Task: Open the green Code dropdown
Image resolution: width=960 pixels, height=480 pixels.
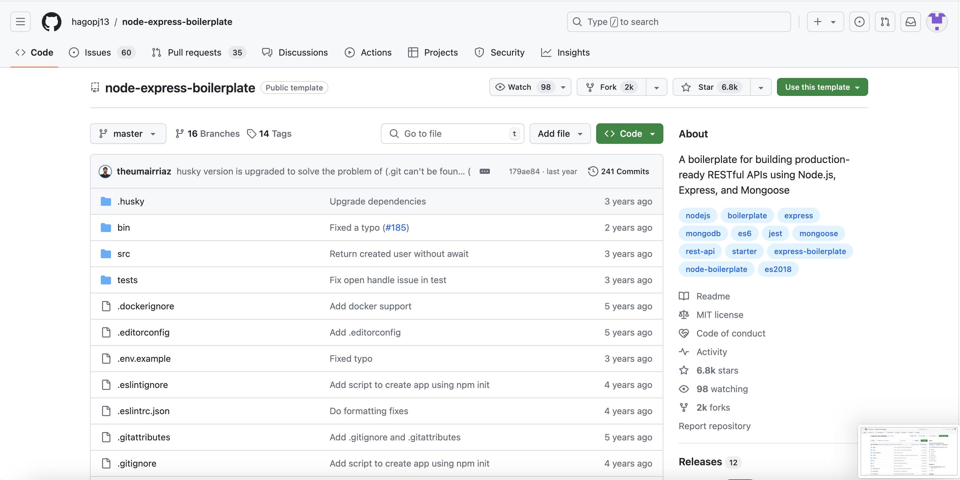Action: [x=629, y=134]
